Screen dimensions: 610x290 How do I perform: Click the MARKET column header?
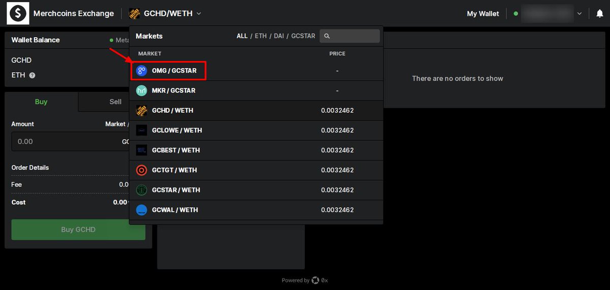click(x=149, y=53)
